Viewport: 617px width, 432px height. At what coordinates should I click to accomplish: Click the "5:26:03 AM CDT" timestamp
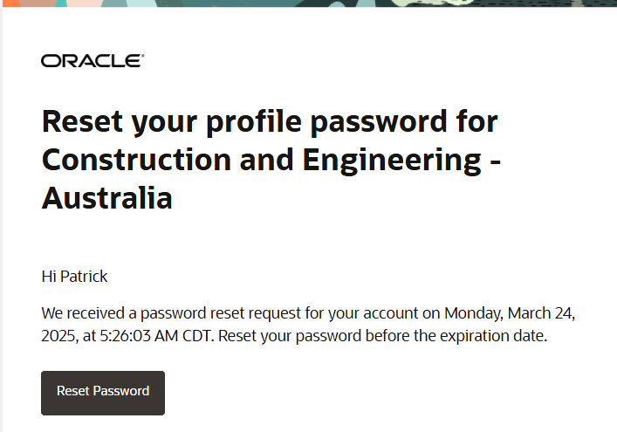pyautogui.click(x=156, y=336)
